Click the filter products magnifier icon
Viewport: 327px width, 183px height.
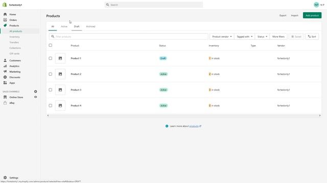point(53,37)
